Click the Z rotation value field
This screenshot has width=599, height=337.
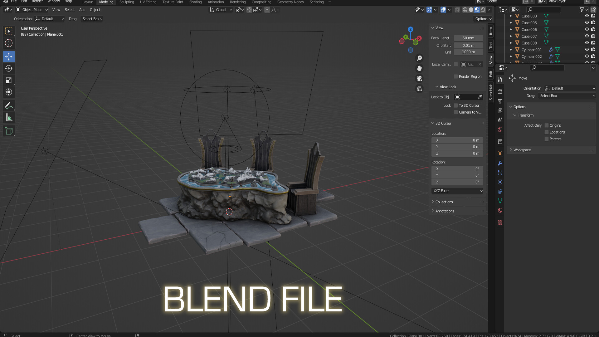pyautogui.click(x=457, y=182)
